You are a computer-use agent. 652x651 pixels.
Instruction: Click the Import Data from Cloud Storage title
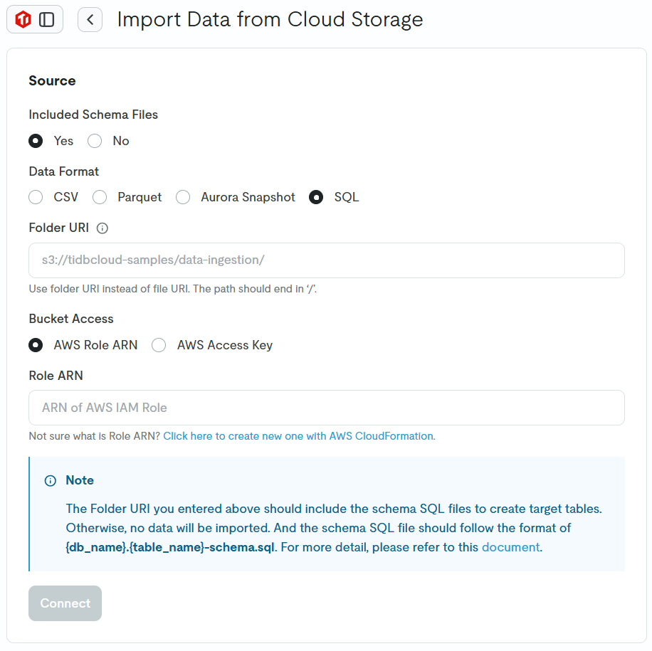[x=270, y=19]
